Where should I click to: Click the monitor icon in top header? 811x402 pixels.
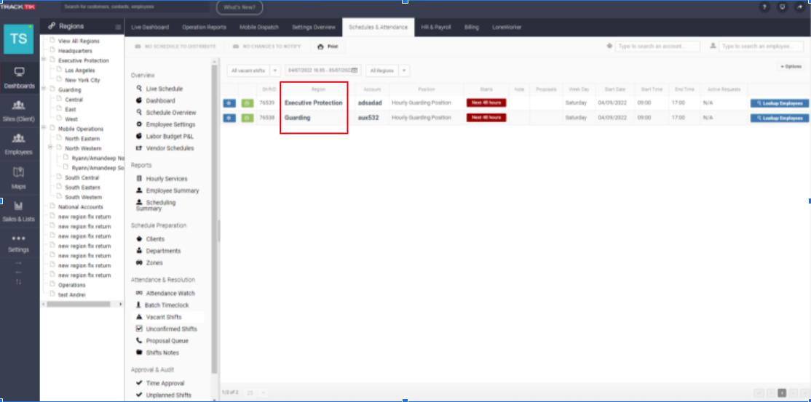coord(782,7)
